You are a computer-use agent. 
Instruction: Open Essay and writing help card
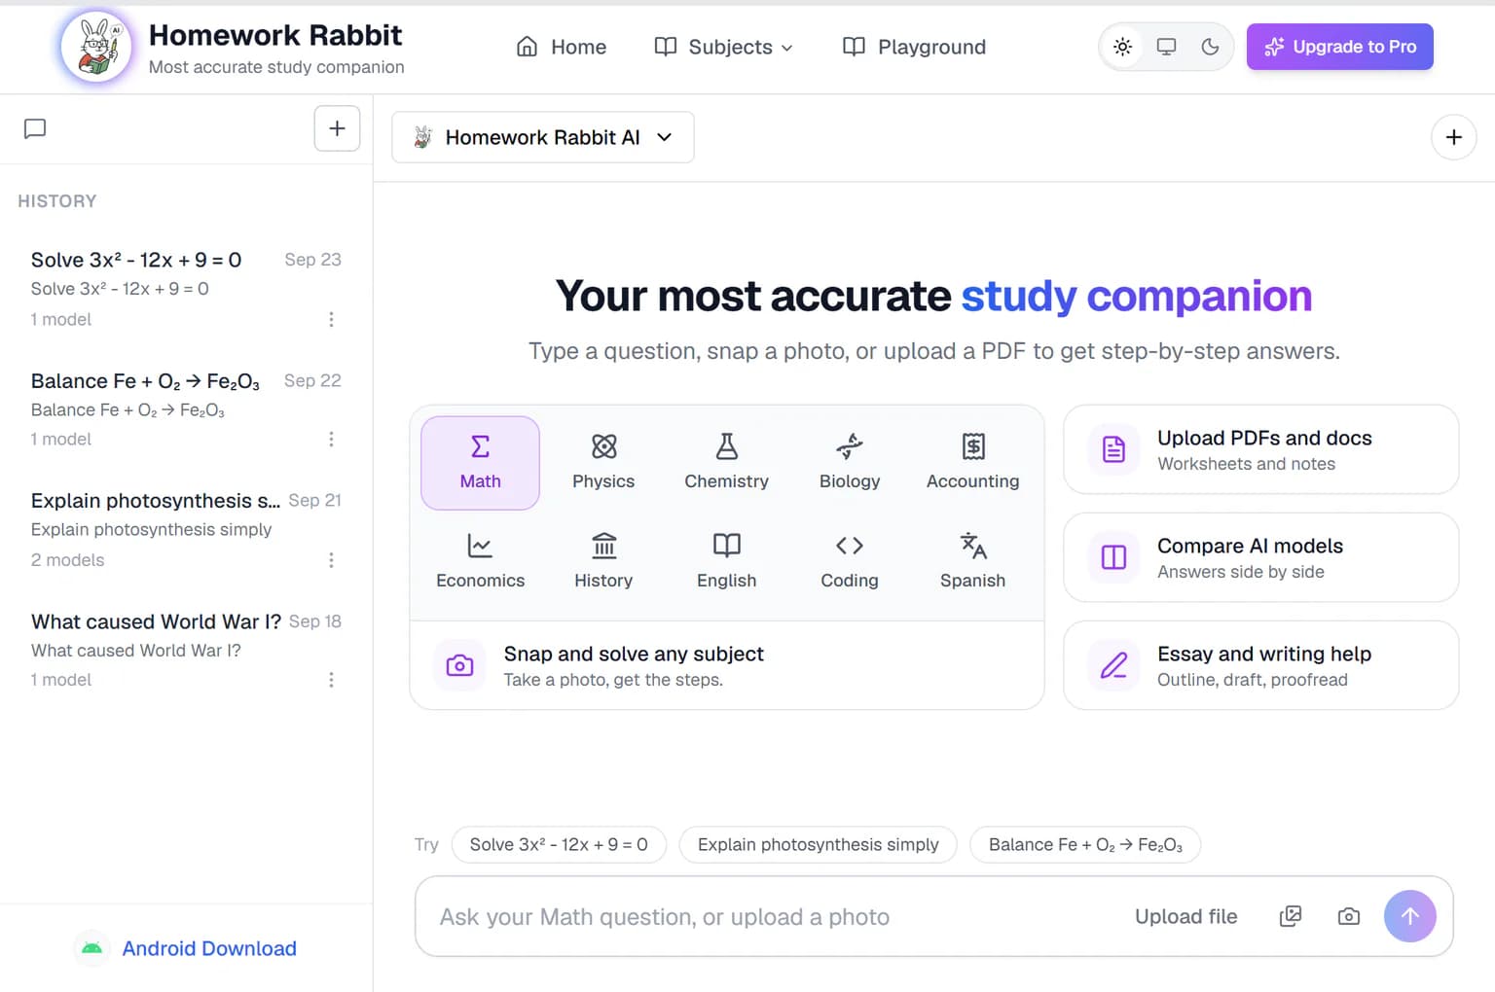(x=1260, y=665)
